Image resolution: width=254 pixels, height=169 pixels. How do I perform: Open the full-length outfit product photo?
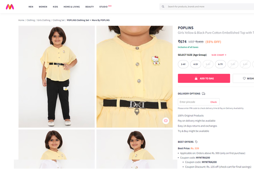[x=57, y=76]
